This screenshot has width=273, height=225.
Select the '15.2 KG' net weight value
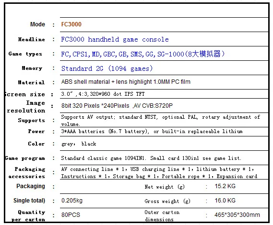coord(225,186)
